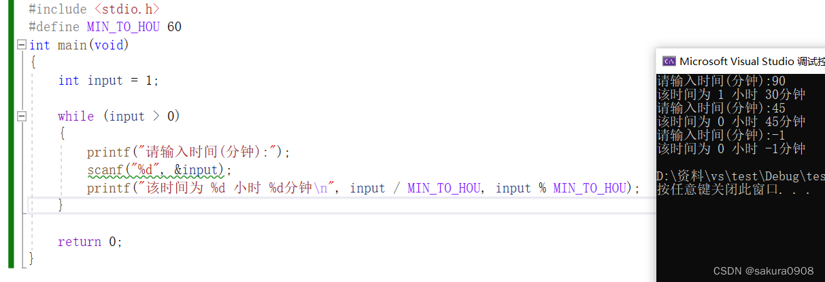Click the highlighted closing brace of while loop
Screen dimensions: 825x282
61,205
